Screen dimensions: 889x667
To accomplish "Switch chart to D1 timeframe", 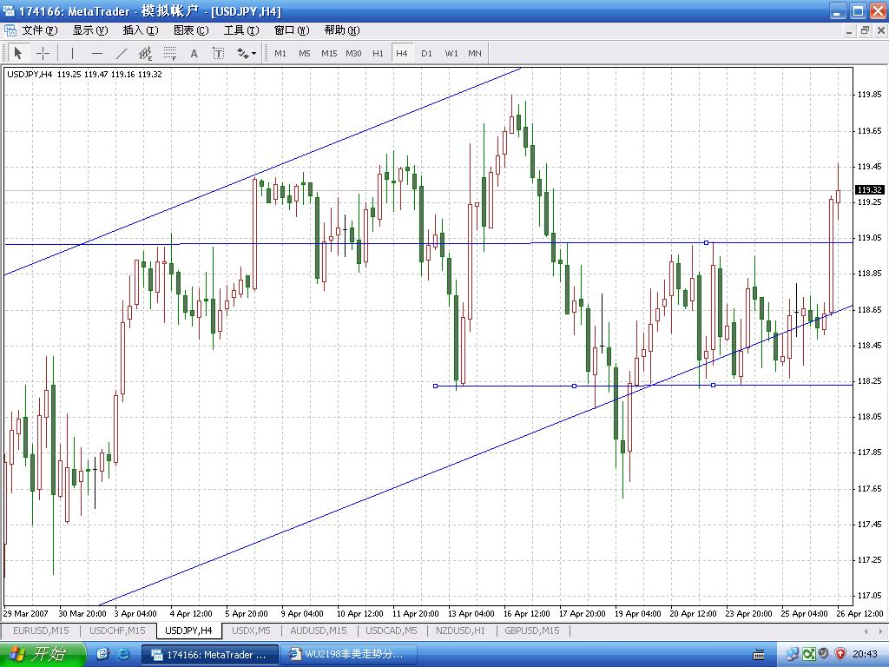I will 426,53.
